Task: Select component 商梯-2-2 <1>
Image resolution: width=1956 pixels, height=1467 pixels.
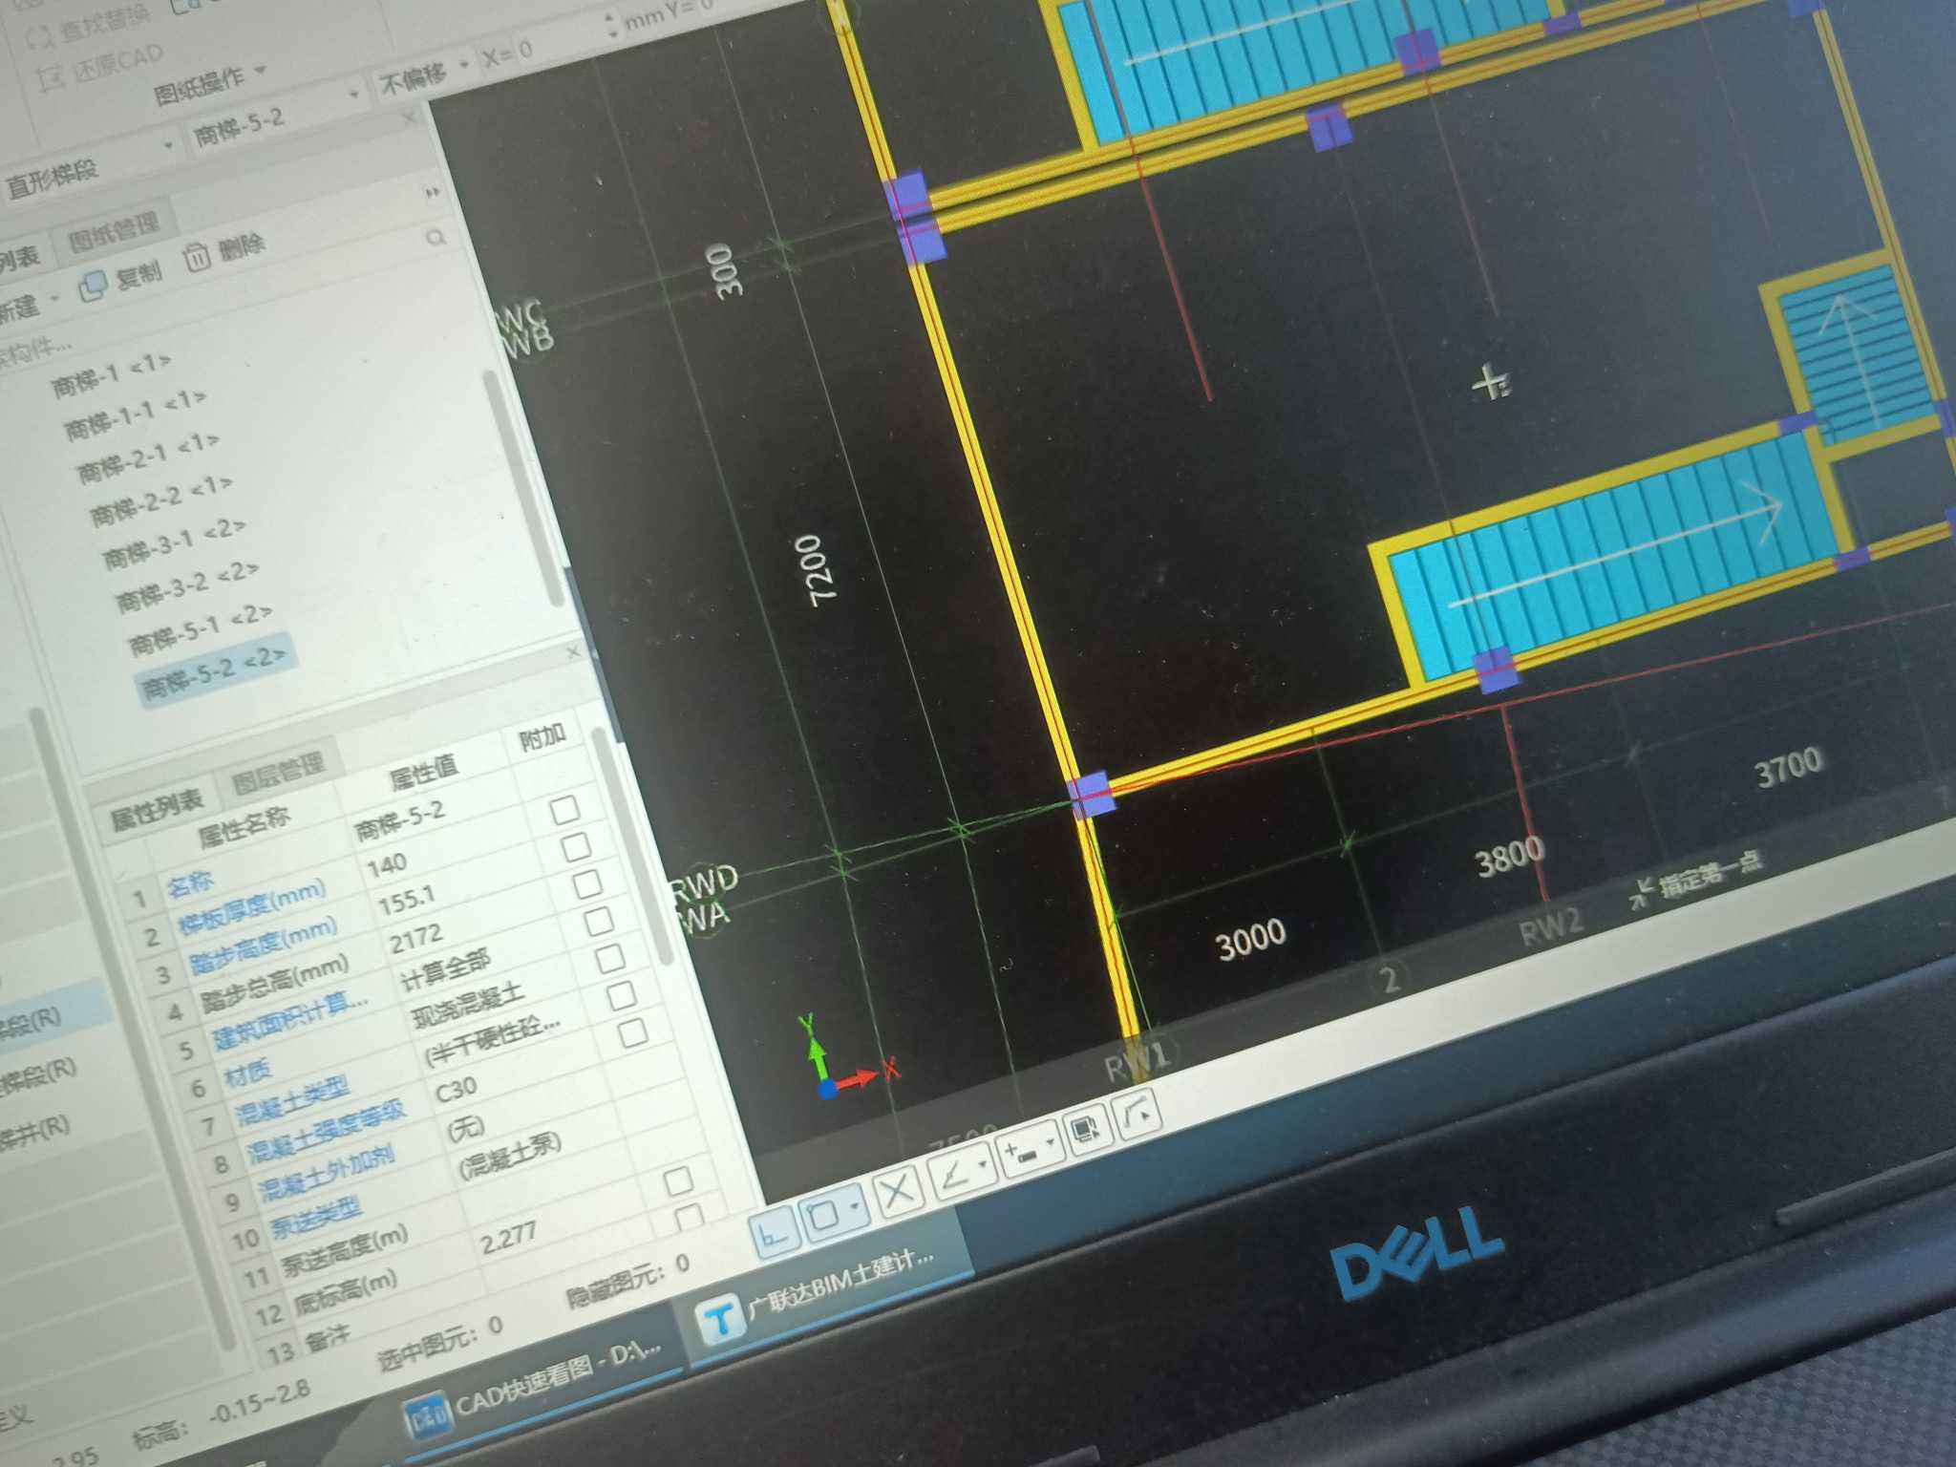Action: point(161,500)
